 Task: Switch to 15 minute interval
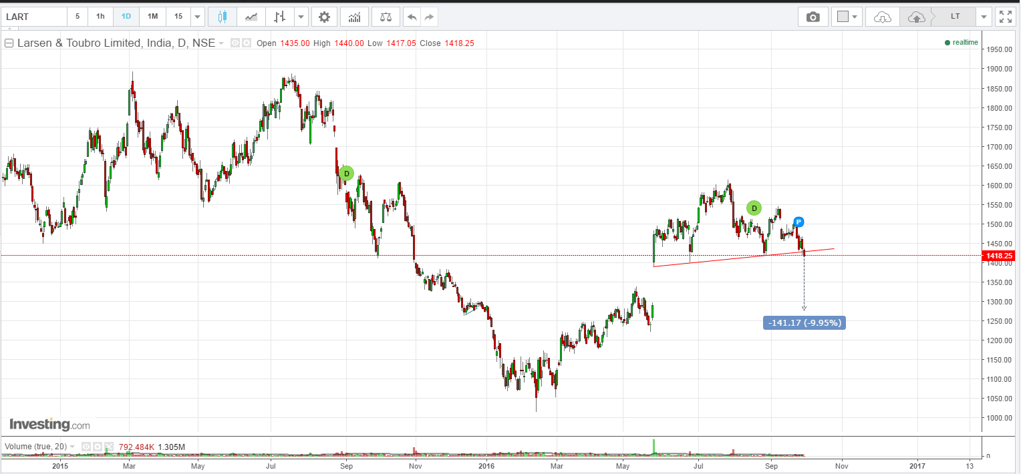[178, 17]
